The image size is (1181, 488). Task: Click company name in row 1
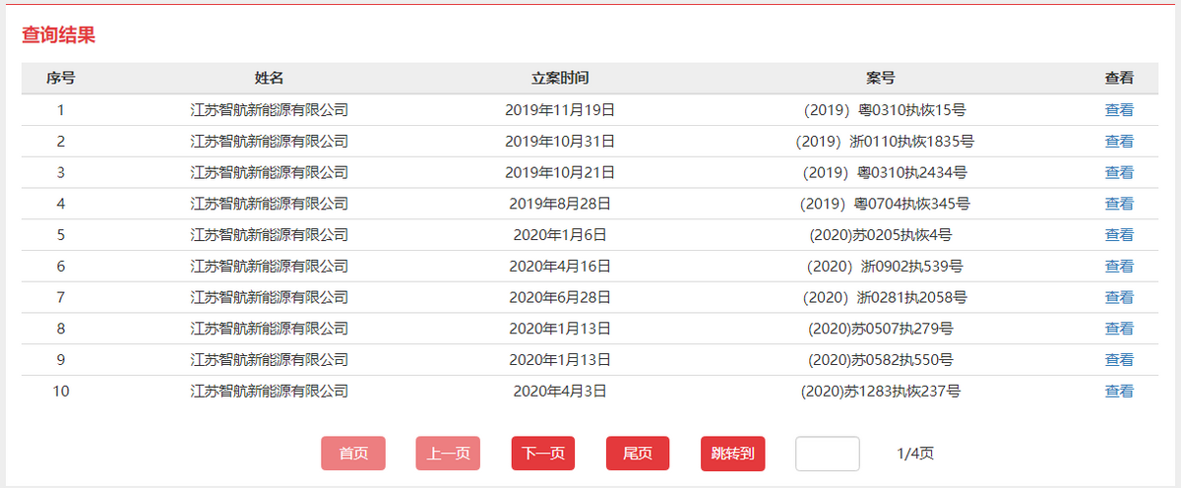pyautogui.click(x=269, y=110)
